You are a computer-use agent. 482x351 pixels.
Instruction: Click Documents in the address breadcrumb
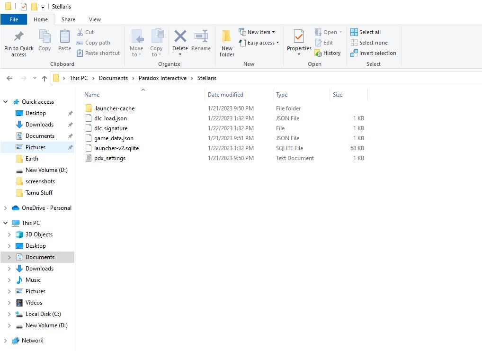tap(113, 78)
